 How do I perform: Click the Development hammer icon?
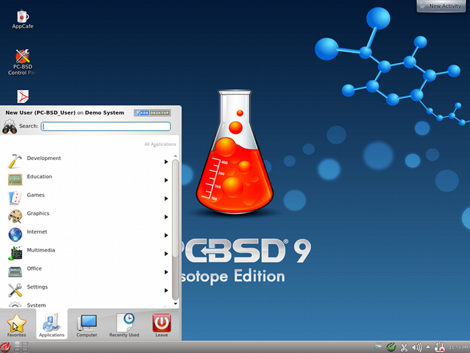click(15, 161)
